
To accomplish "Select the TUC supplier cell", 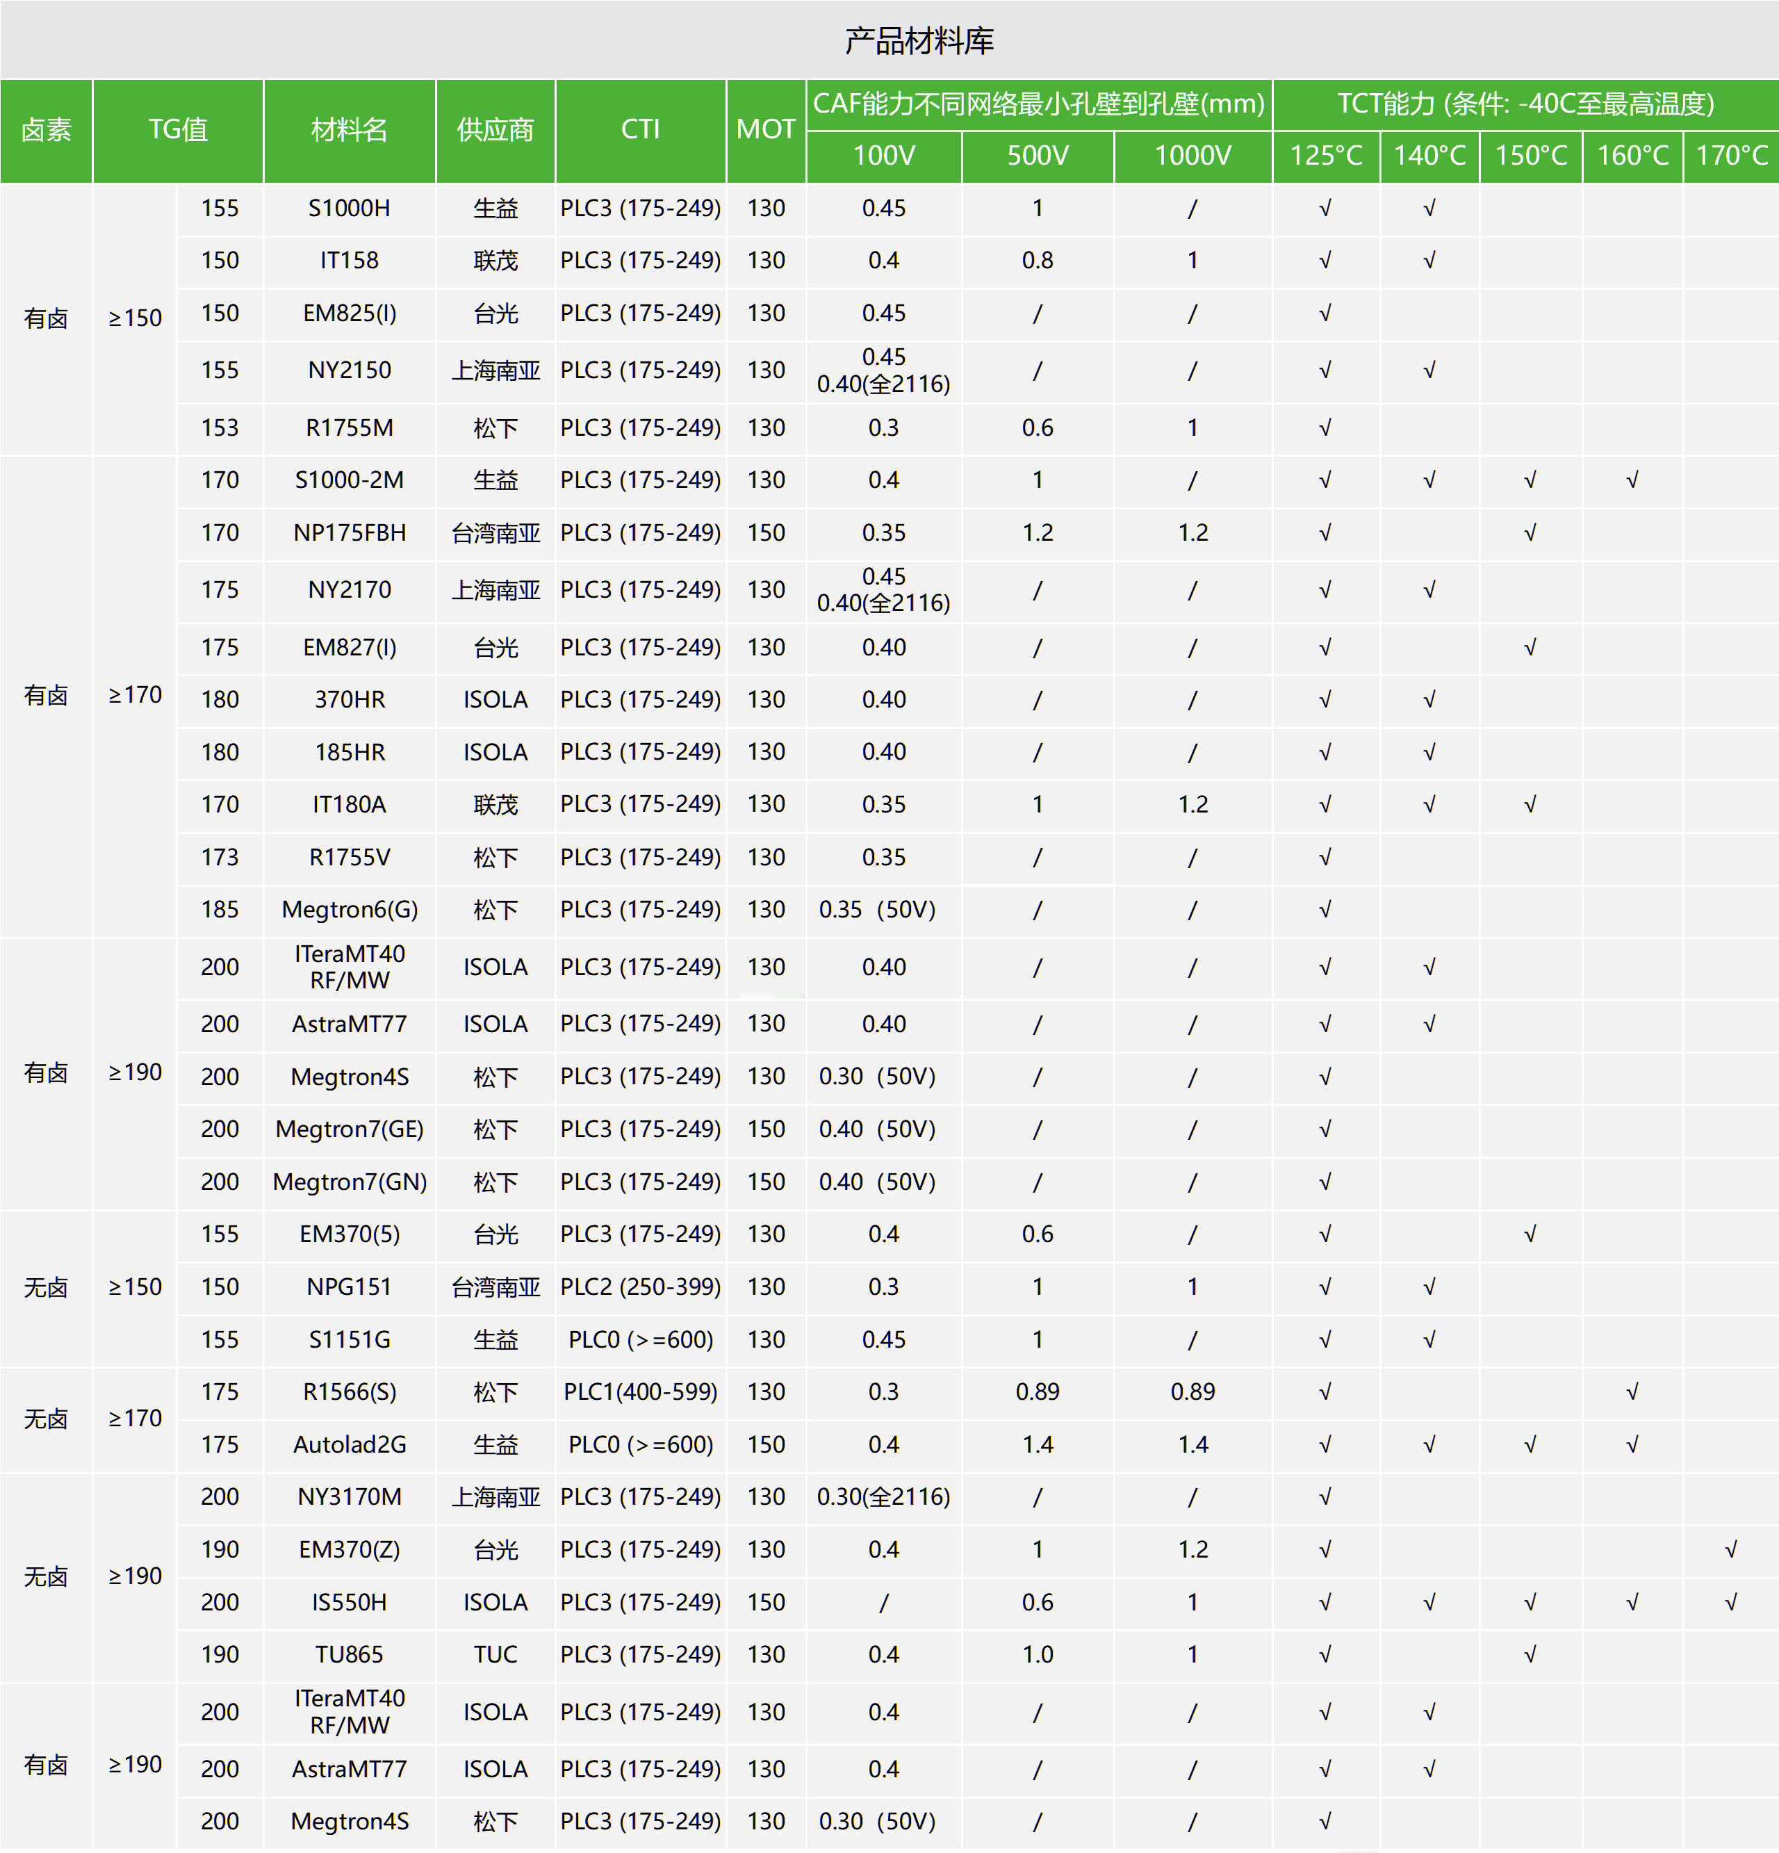I will coord(495,1654).
